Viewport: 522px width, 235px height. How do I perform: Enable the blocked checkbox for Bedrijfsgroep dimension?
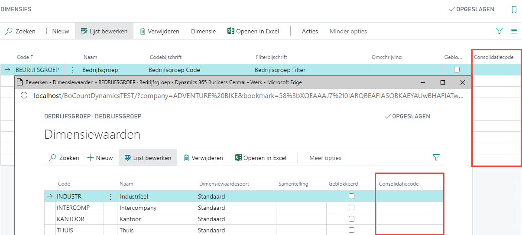click(456, 70)
